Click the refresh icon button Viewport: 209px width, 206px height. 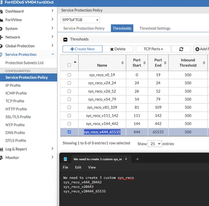(x=181, y=49)
